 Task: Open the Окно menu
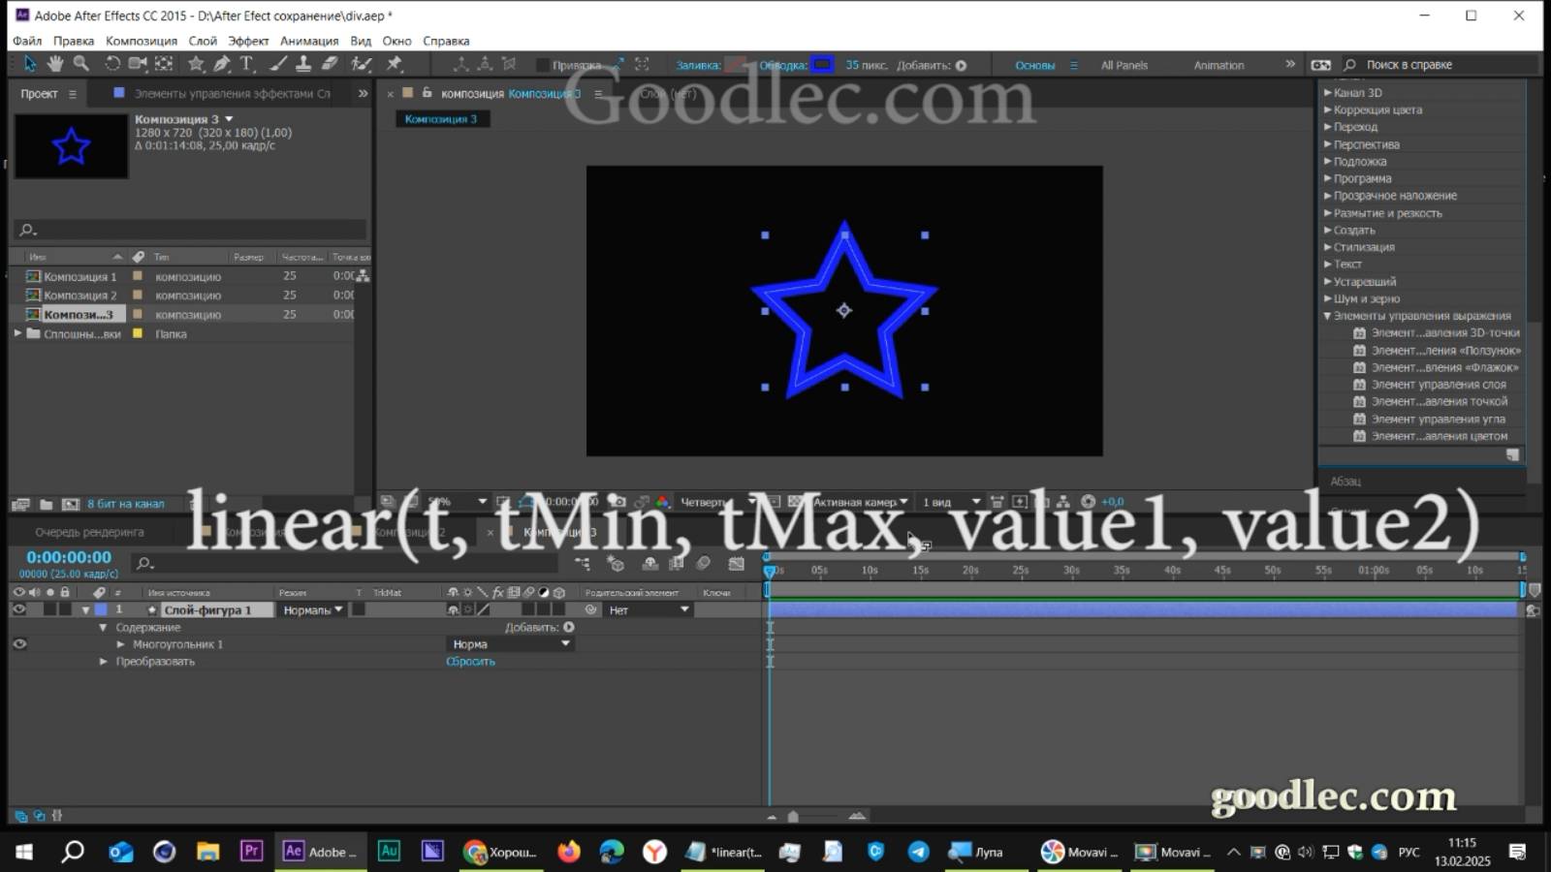(x=396, y=41)
